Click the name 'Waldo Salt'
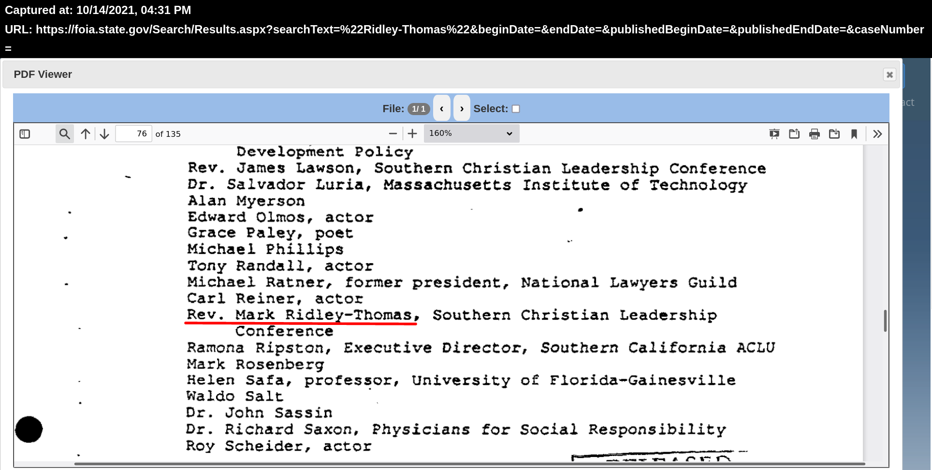Viewport: 932px width, 470px height. (235, 396)
